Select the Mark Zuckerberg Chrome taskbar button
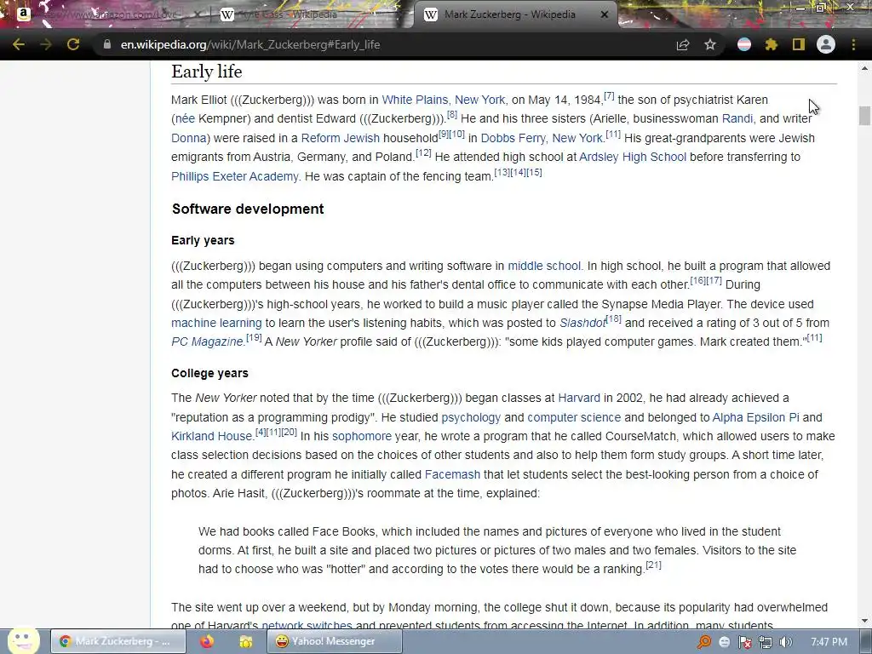872x654 pixels. tap(118, 642)
